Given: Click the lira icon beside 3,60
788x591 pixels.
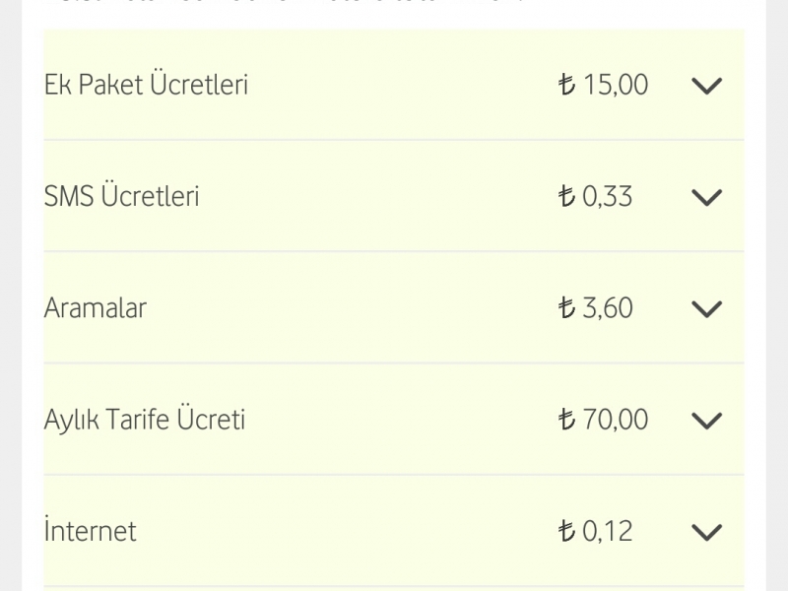Looking at the screenshot, I should [x=566, y=307].
